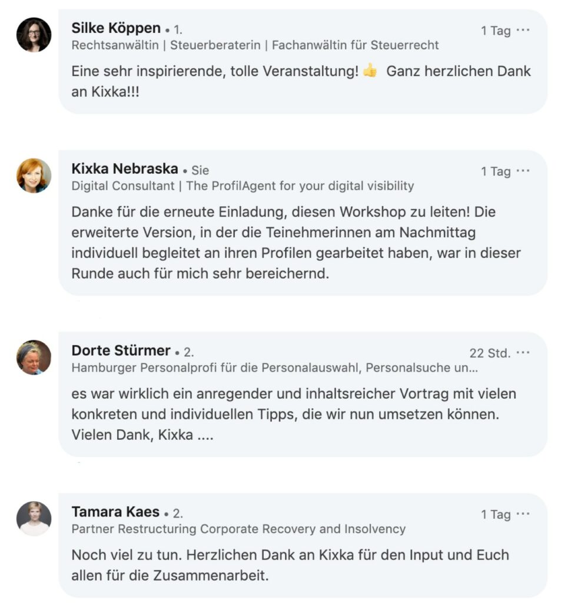Click the Tamara Kaes name link
The height and width of the screenshot is (603, 561).
[x=115, y=512]
